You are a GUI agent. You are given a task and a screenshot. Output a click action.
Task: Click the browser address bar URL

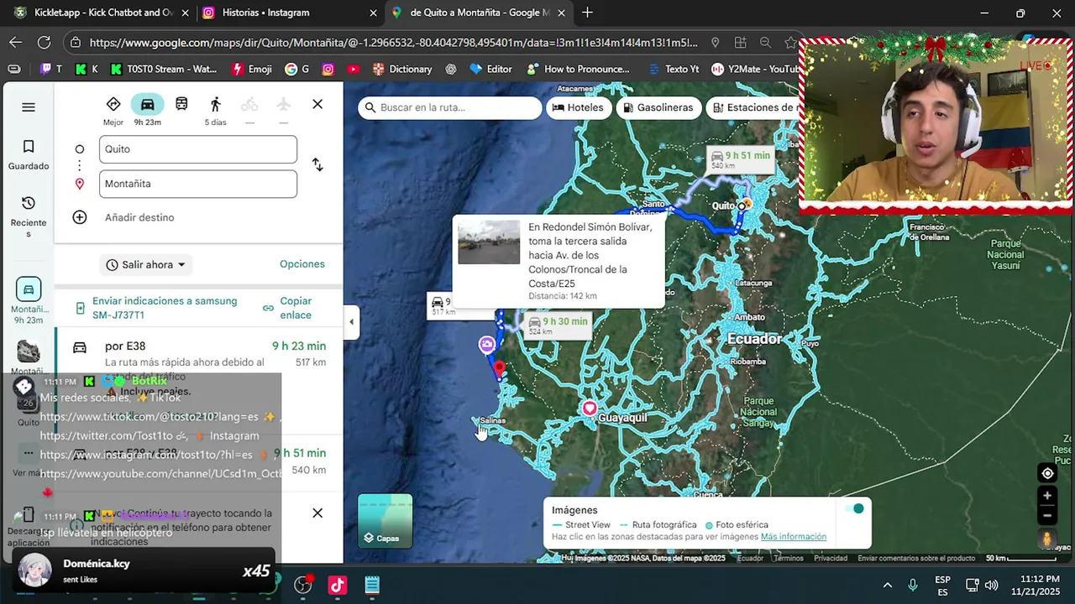(393, 42)
